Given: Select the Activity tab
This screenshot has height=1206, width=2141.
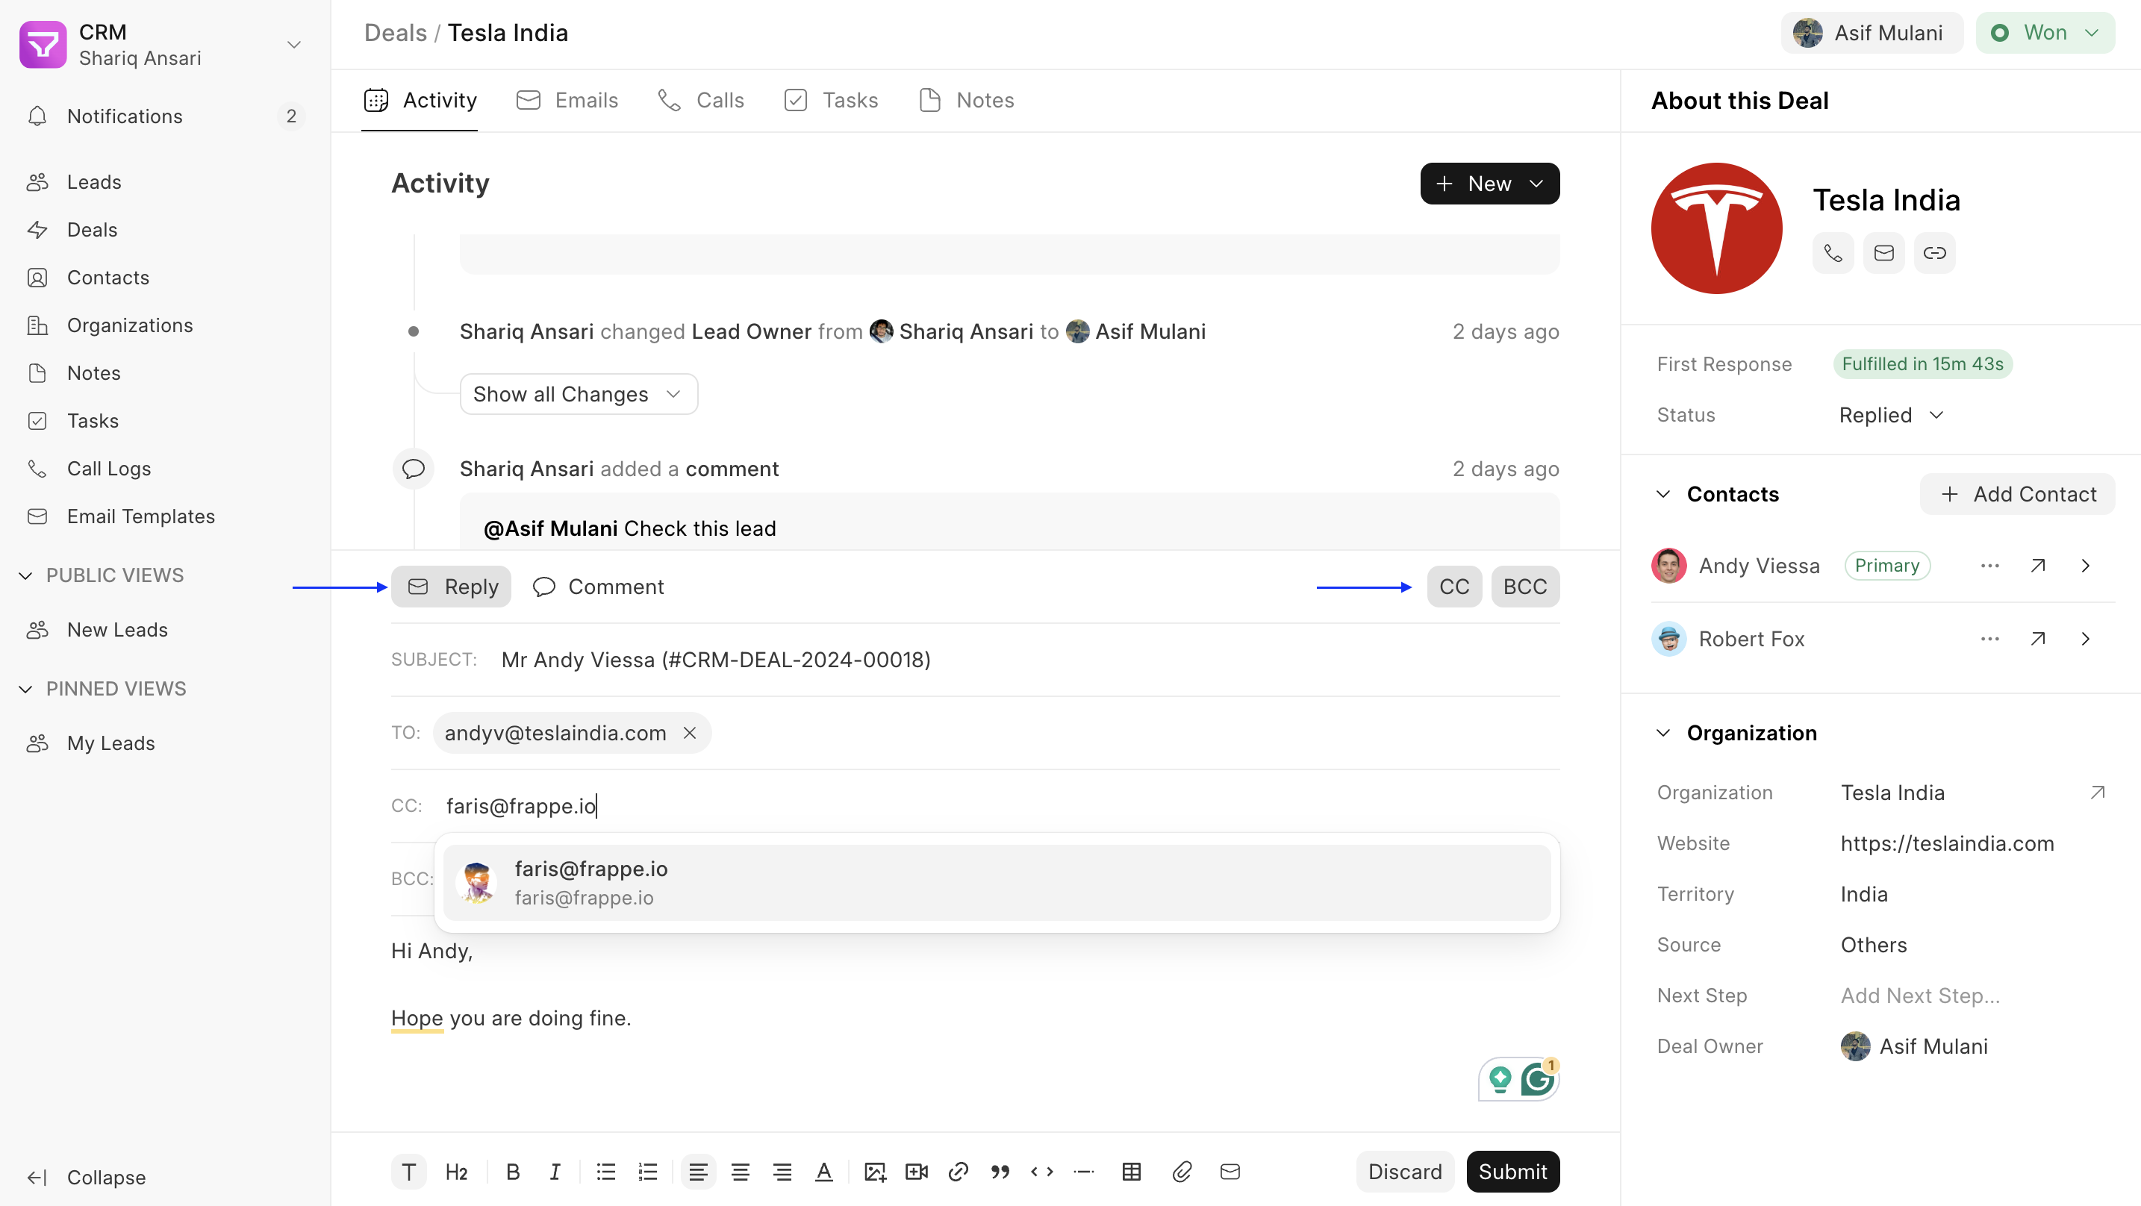Looking at the screenshot, I should pyautogui.click(x=420, y=101).
